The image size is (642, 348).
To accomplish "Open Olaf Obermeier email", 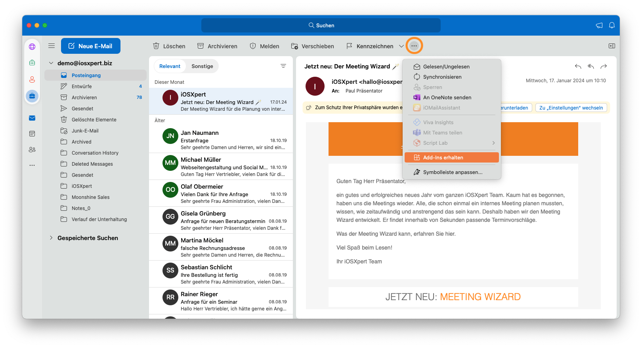I will coord(221,193).
